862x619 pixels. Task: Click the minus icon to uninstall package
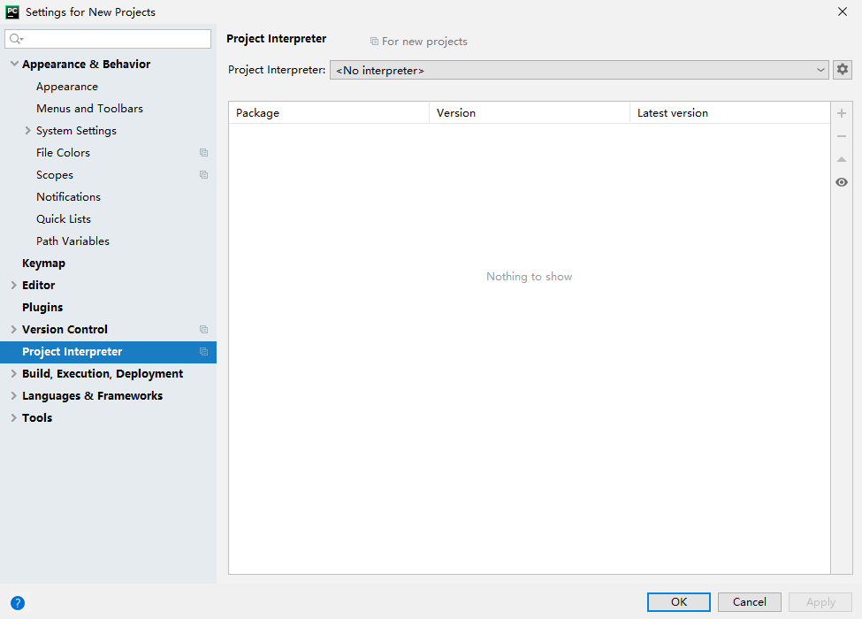click(x=842, y=136)
